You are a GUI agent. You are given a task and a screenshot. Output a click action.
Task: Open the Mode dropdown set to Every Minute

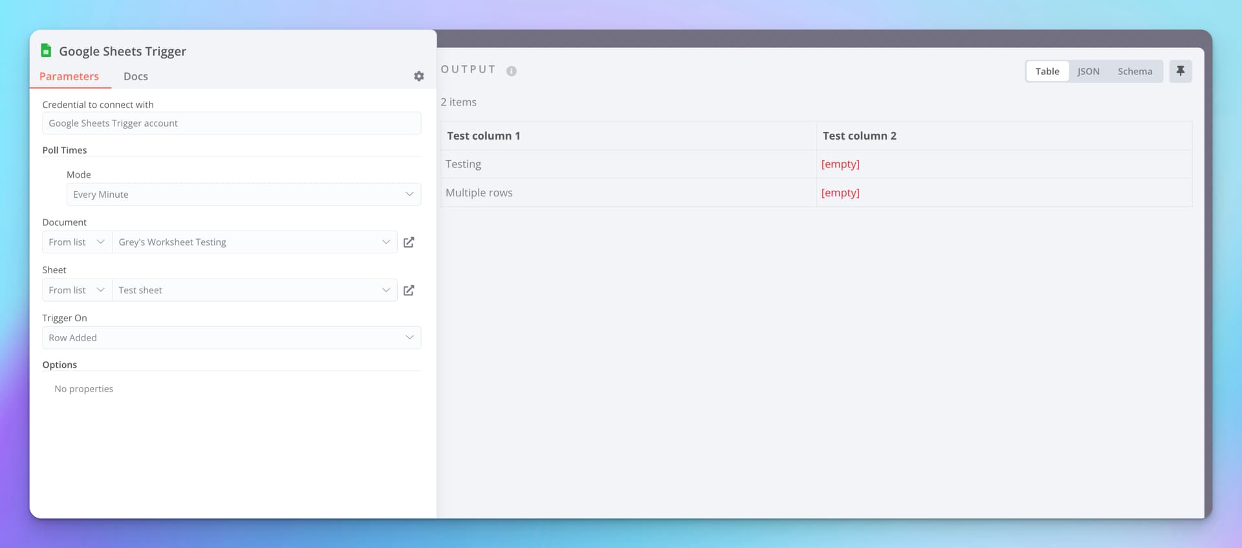coord(244,195)
